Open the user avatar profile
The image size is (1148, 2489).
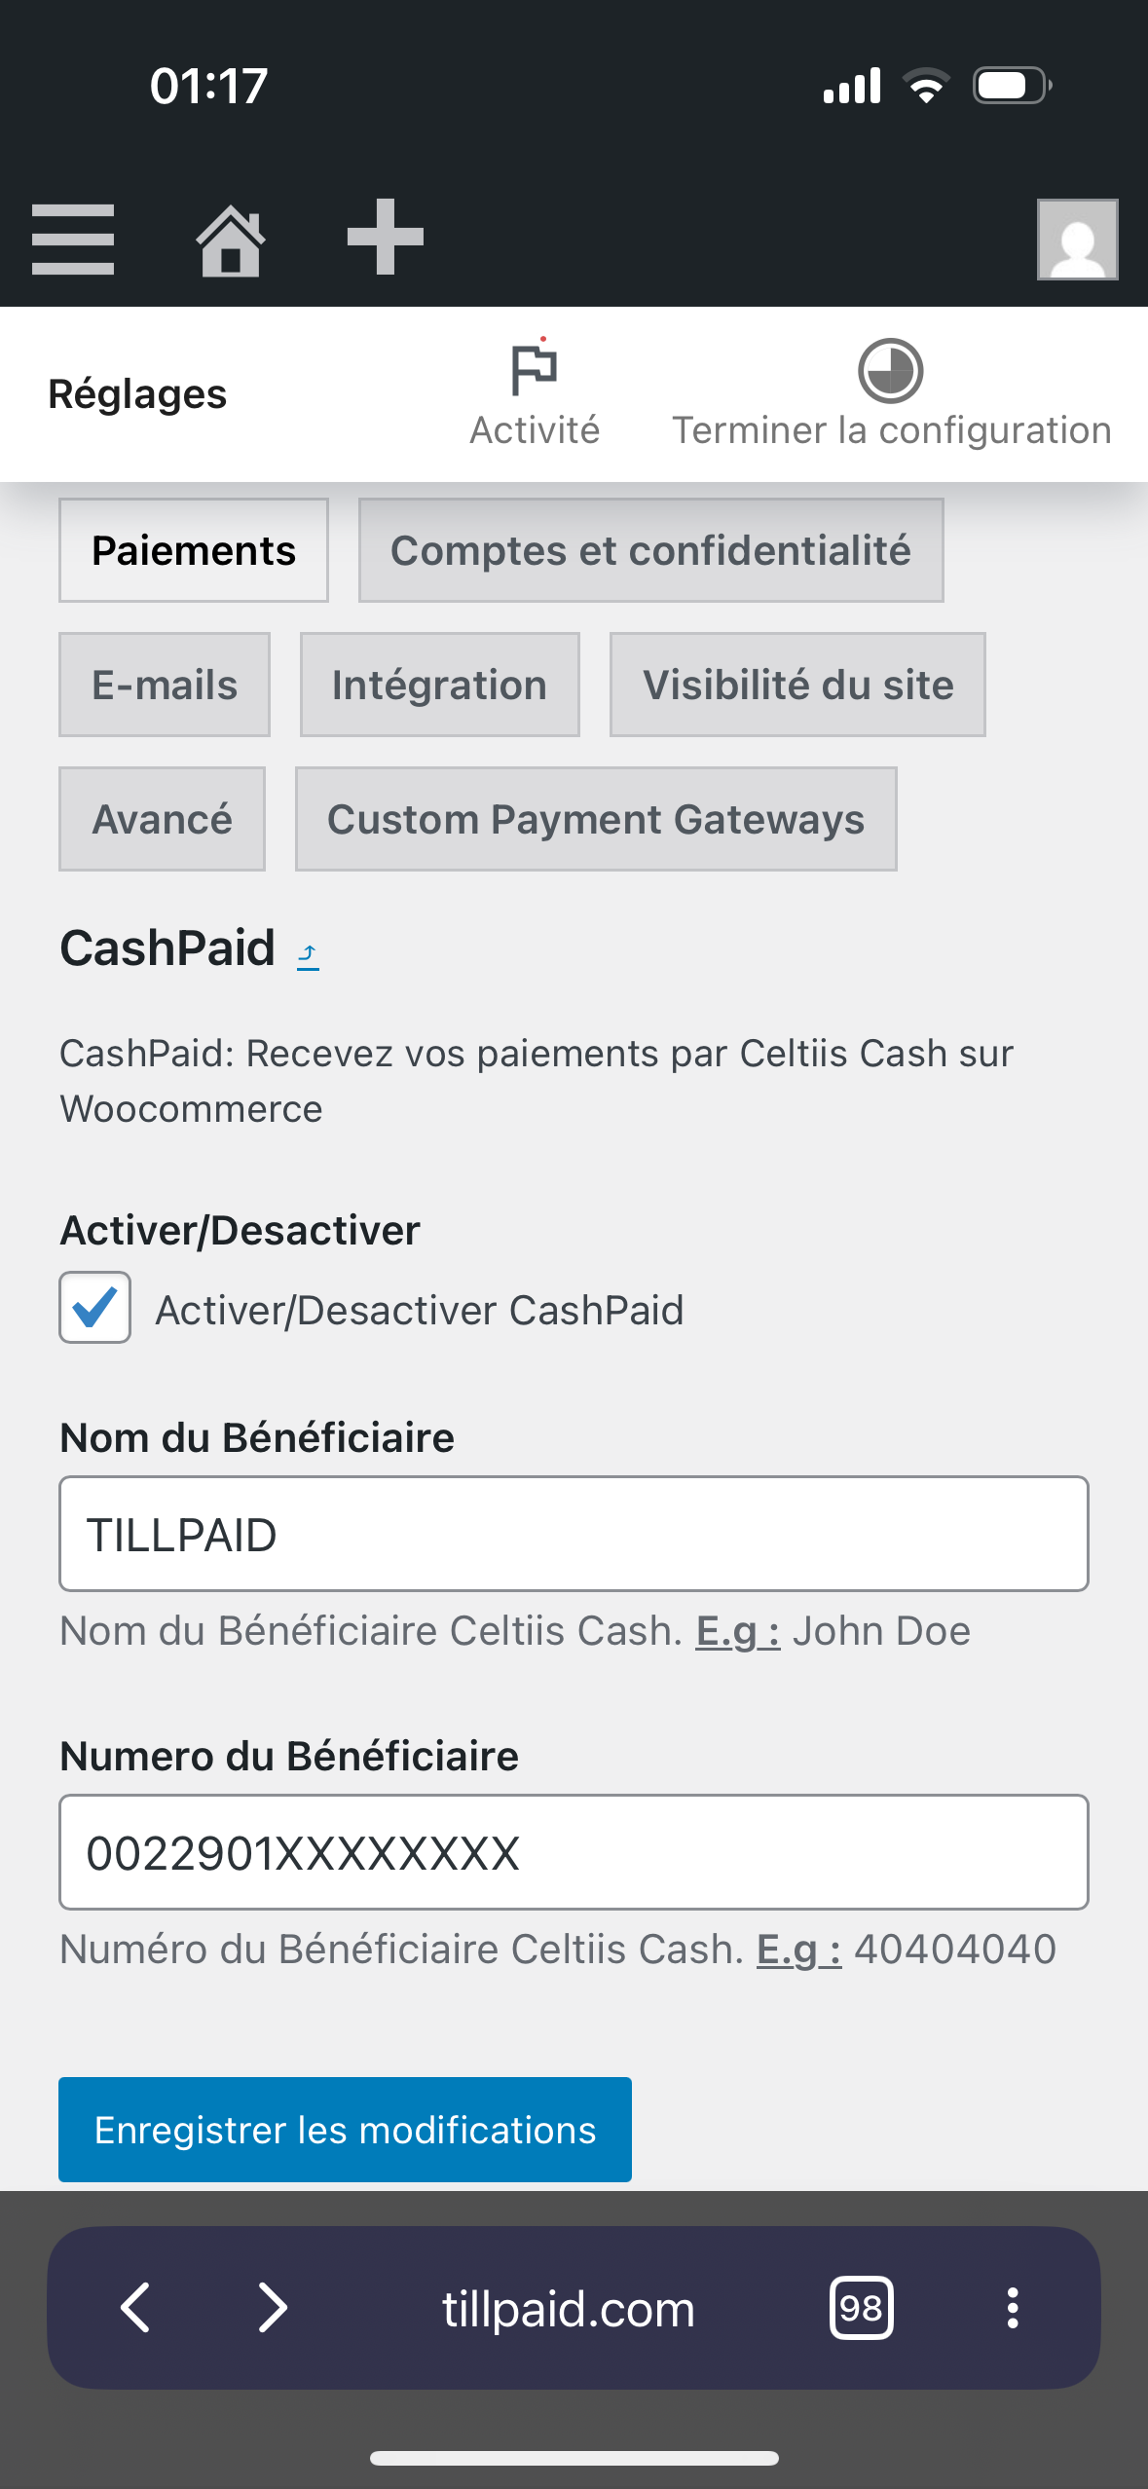tap(1077, 240)
